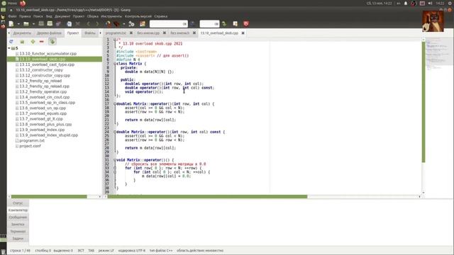The height and width of the screenshot is (255, 454).
Task: Select 13.10_functor_accumulator.cpp in project tree
Action: [48, 54]
